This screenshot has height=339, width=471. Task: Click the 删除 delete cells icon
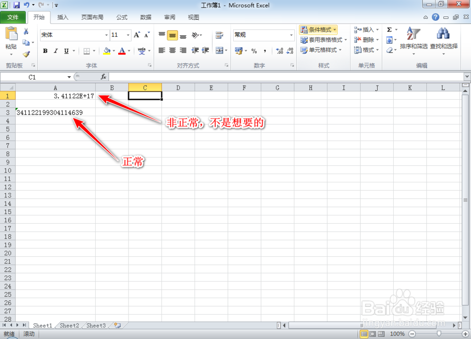365,39
